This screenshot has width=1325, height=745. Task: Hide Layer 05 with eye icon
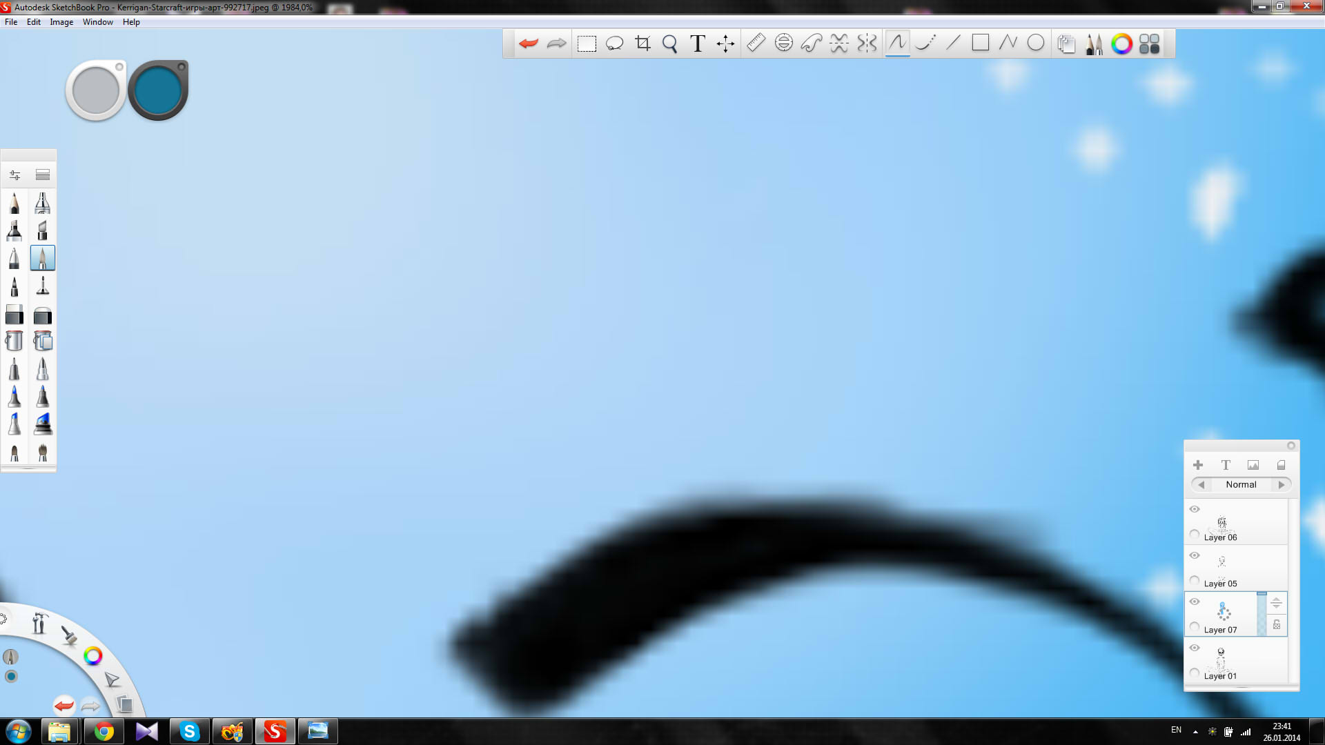(1195, 555)
